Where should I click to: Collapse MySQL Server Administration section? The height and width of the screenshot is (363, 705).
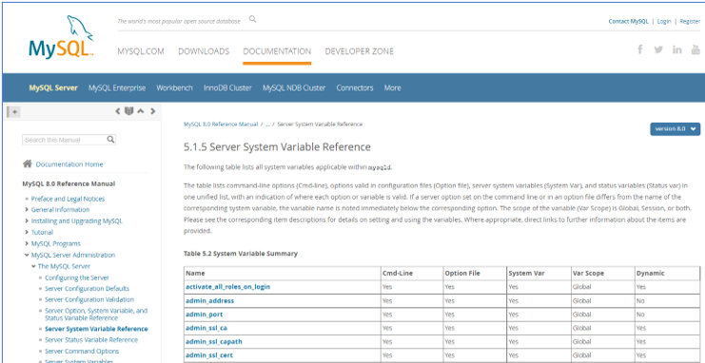(x=27, y=256)
